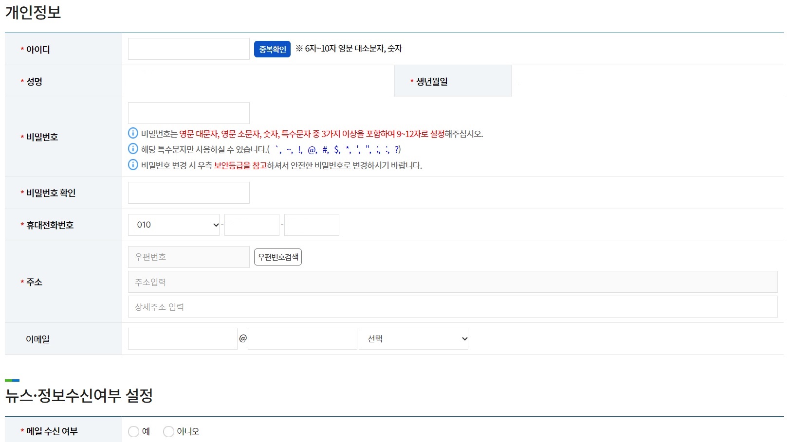Click the 비밀번호 확인 confirmation field
The width and height of the screenshot is (793, 442).
(188, 193)
